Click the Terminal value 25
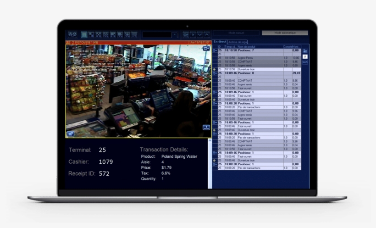The height and width of the screenshot is (228, 376). click(x=102, y=150)
